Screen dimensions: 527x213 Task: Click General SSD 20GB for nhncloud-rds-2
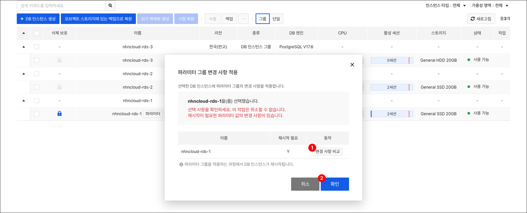pyautogui.click(x=439, y=87)
